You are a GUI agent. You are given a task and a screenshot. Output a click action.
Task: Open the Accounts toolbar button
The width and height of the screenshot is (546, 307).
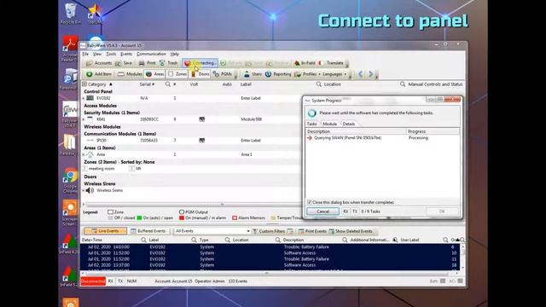tap(99, 63)
